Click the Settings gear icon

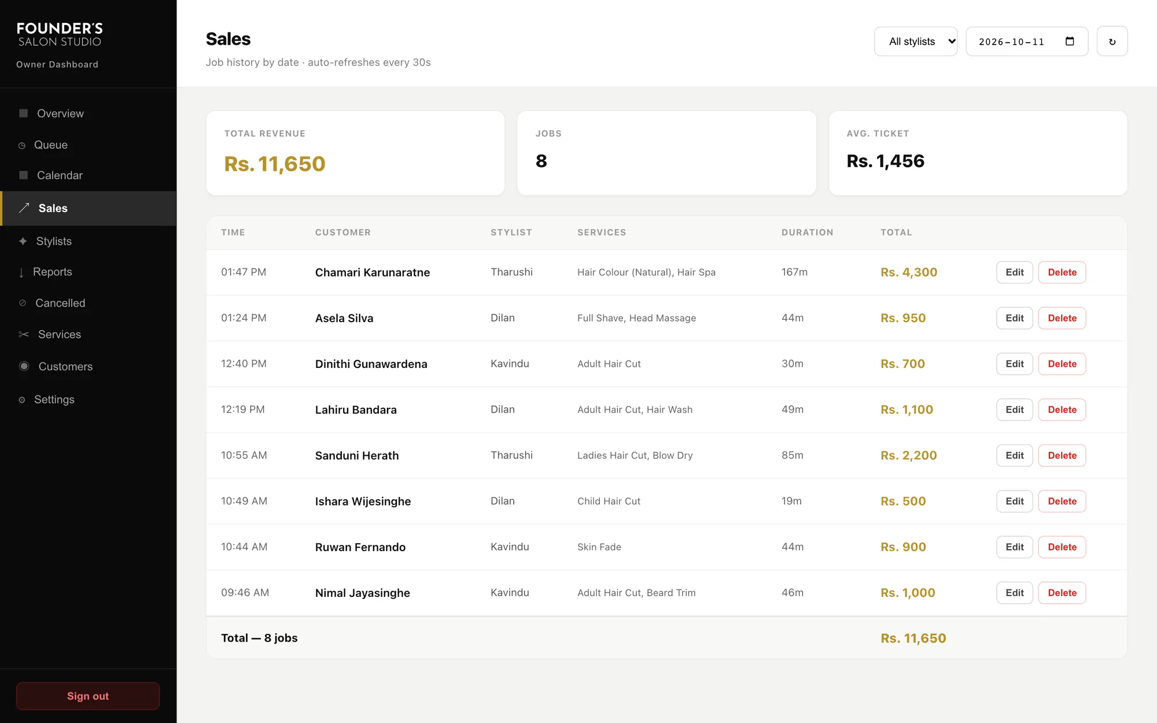tap(22, 400)
